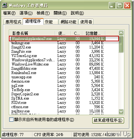Select the Snagit32.exe process
The image size is (134, 139).
tap(21, 47)
